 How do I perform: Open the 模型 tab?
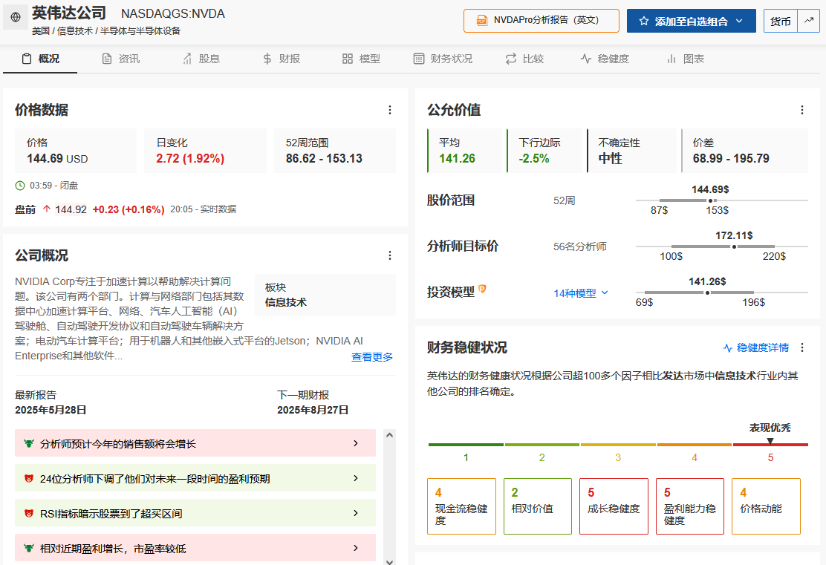(x=361, y=59)
